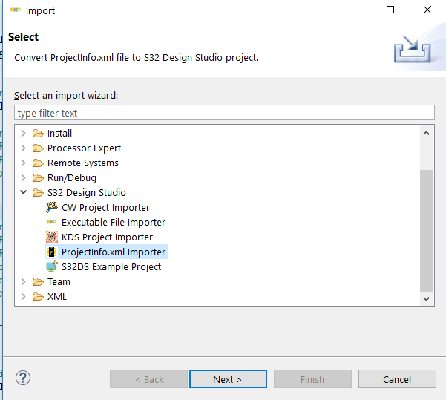446x400 pixels.
Task: Click the help question mark icon
Action: click(x=23, y=378)
